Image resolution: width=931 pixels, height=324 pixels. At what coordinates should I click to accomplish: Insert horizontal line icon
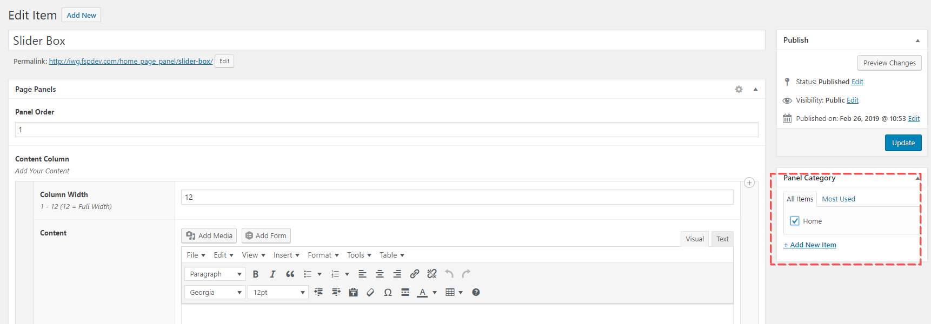tap(405, 292)
